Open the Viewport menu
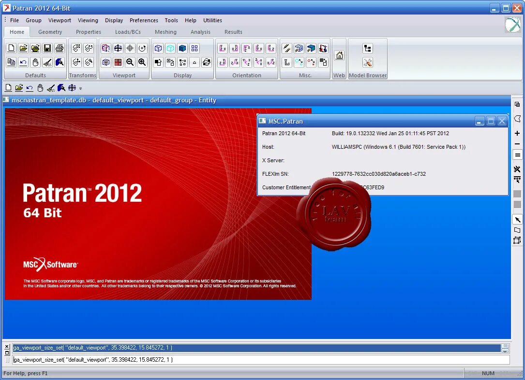The width and height of the screenshot is (525, 380). point(60,20)
